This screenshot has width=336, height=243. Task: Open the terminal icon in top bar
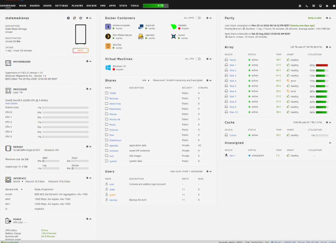point(307,6)
